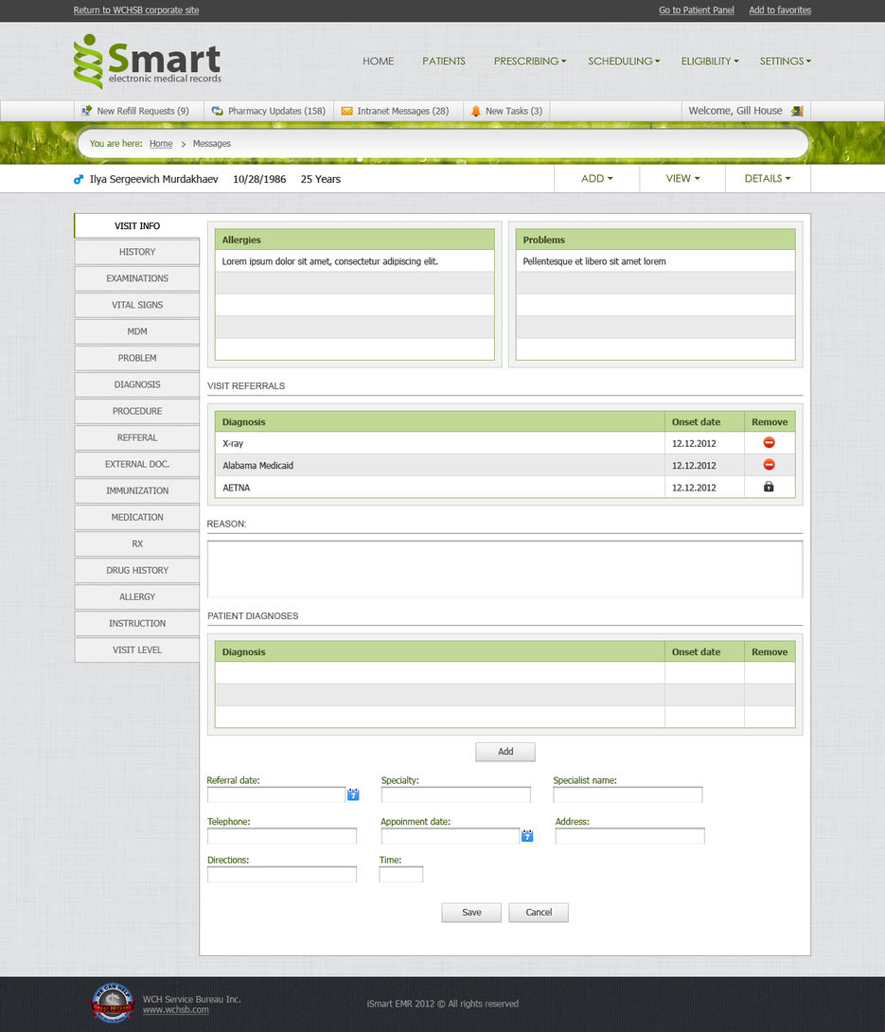885x1032 pixels.
Task: Remove the X-ray diagnosis with its red icon
Action: click(769, 442)
